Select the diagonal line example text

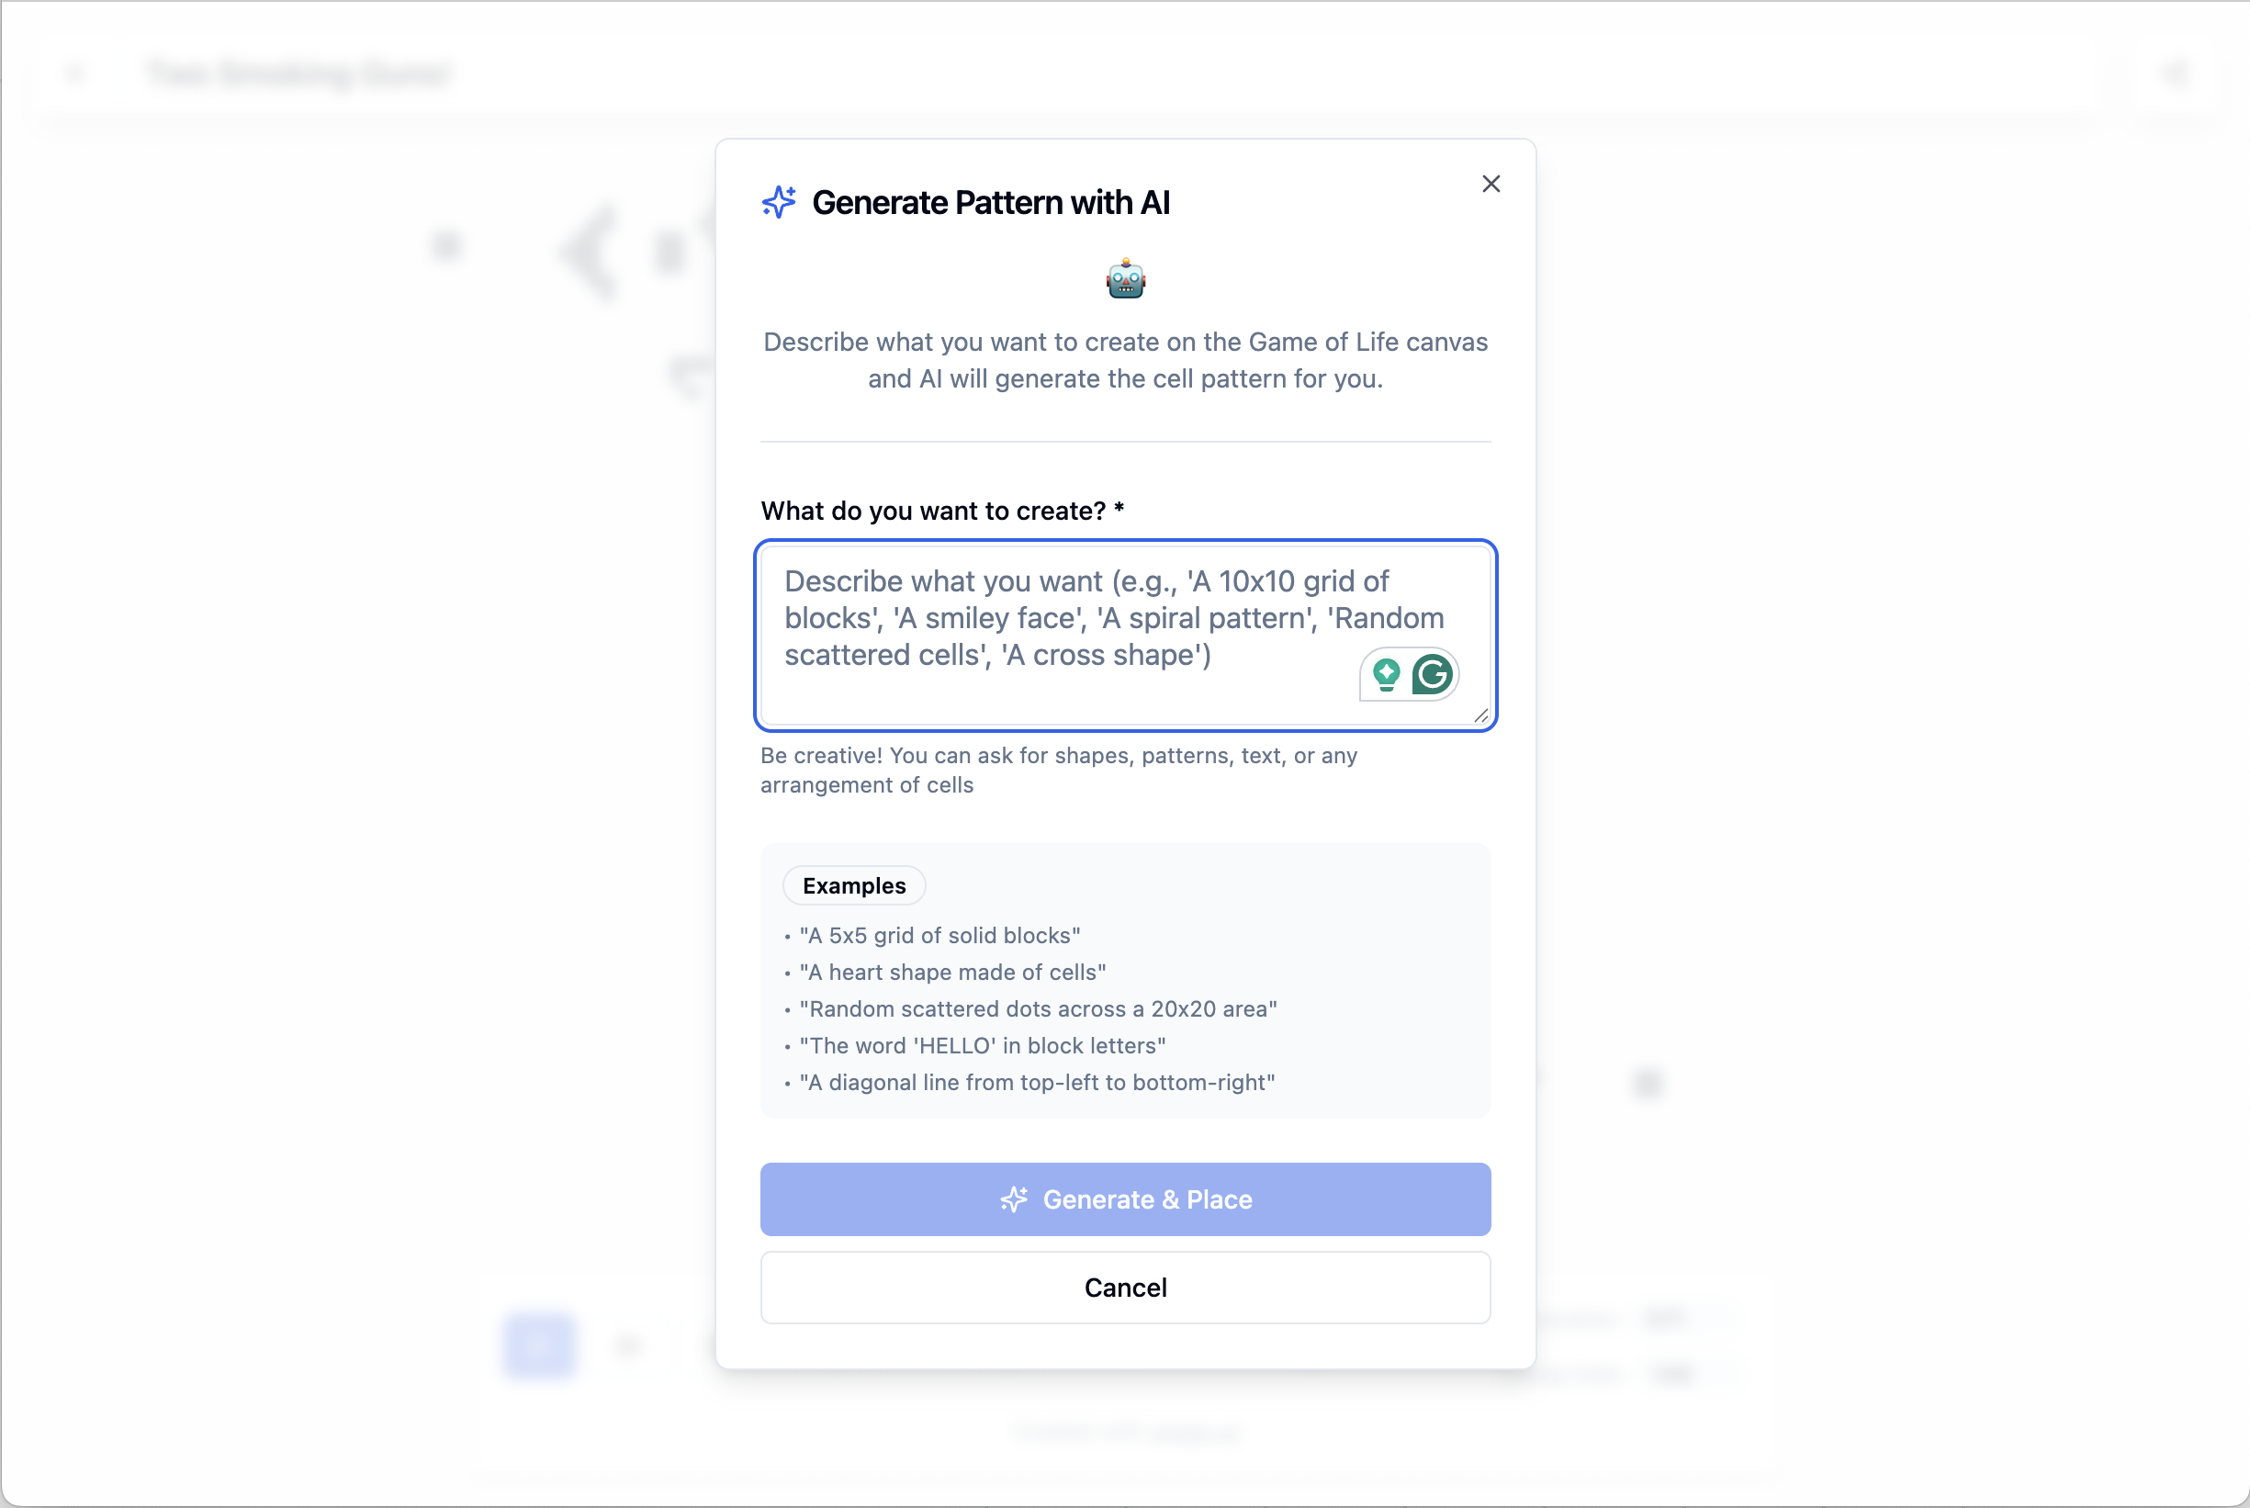[x=1037, y=1082]
